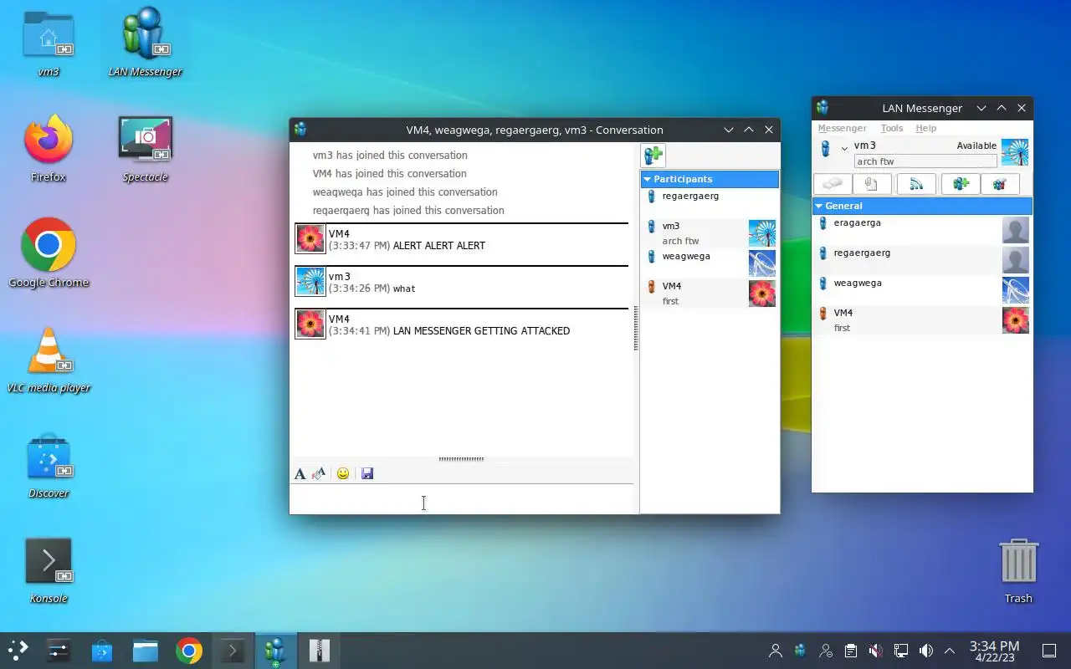Select weagwega in the Participants list
Viewport: 1071px width, 669px height.
point(710,263)
